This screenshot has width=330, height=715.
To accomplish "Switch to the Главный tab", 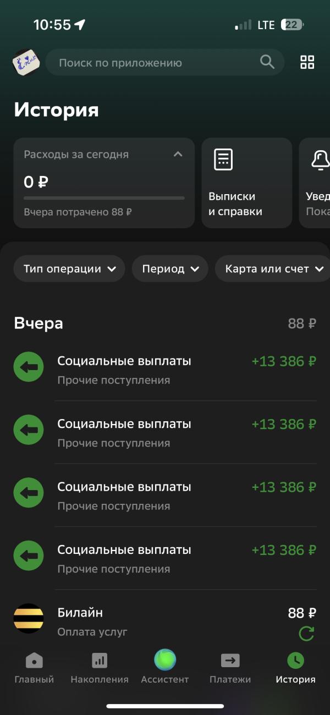I will click(x=34, y=668).
